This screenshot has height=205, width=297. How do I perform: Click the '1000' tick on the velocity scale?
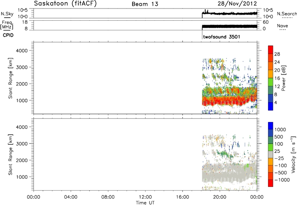pos(280,130)
